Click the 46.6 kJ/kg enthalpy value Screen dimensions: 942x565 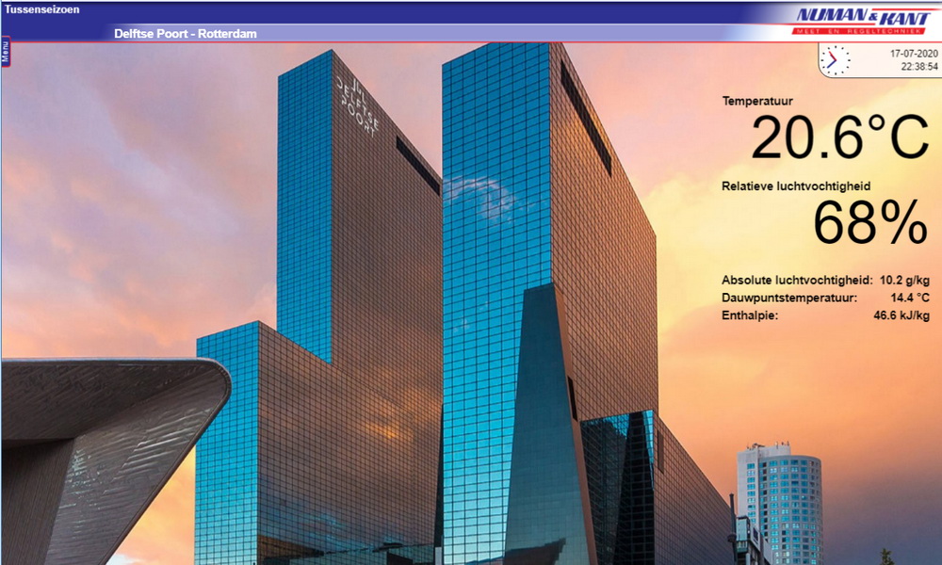pos(901,316)
